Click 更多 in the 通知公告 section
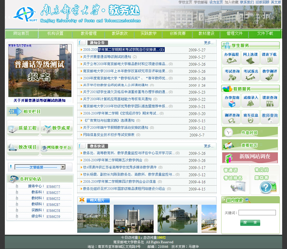 pyautogui.click(x=208, y=43)
